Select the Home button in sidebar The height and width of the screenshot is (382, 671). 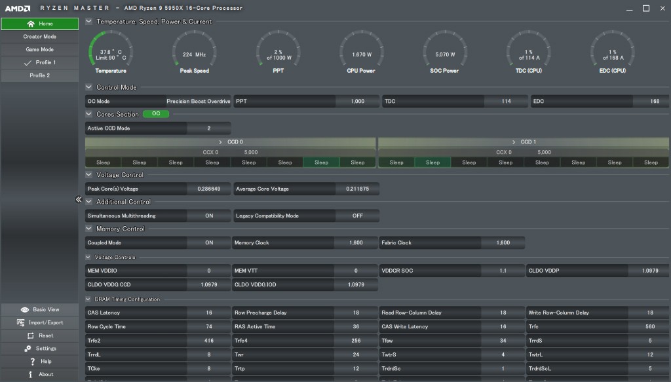(39, 24)
